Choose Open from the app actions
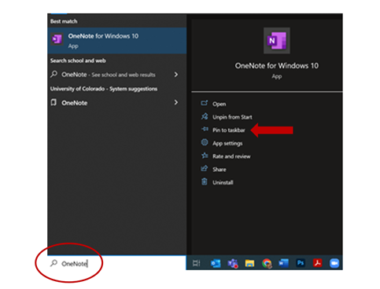380x289 pixels. point(219,104)
